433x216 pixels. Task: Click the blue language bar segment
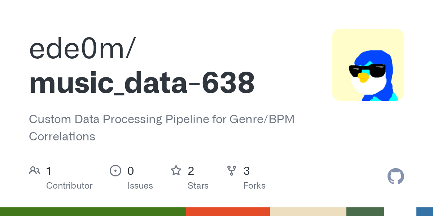(424, 212)
